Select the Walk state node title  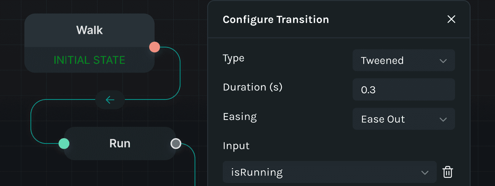click(x=89, y=30)
